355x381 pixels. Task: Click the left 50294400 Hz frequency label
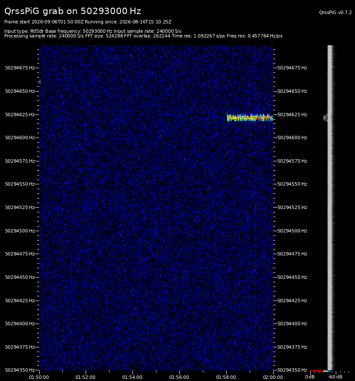pos(20,324)
